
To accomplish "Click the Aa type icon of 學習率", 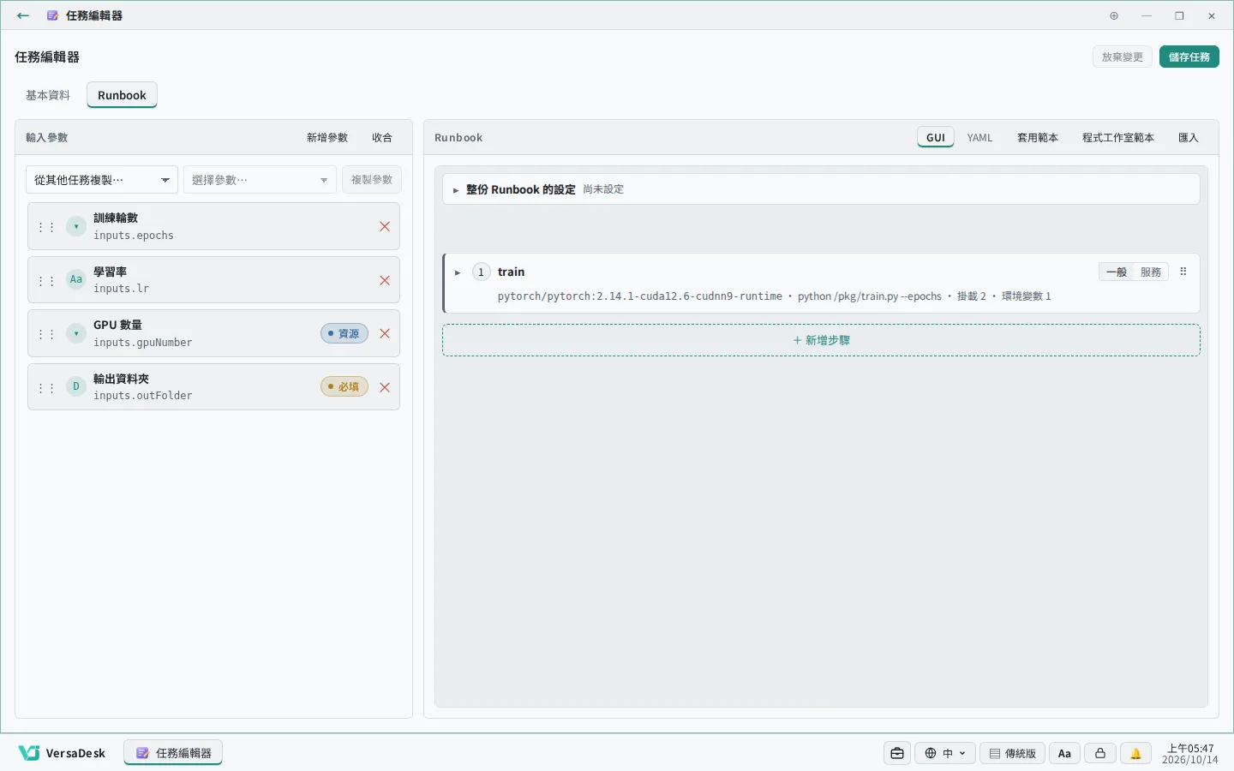I will (76, 279).
